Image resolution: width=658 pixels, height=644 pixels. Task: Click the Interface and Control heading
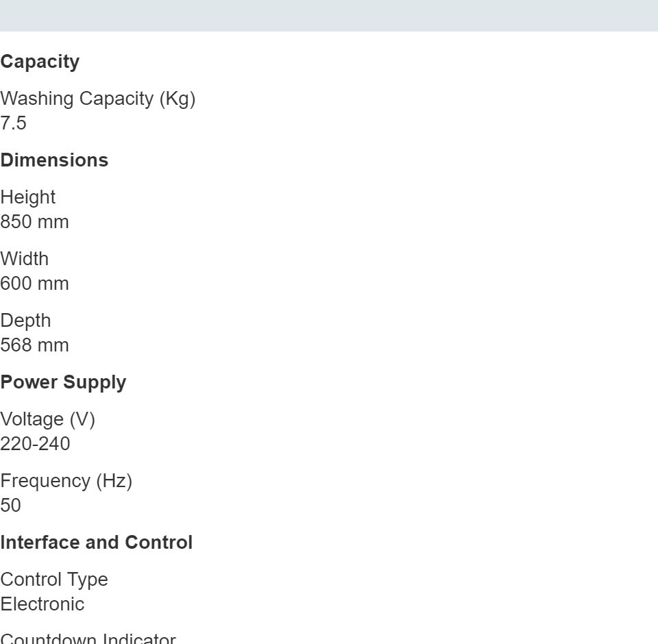pos(96,543)
